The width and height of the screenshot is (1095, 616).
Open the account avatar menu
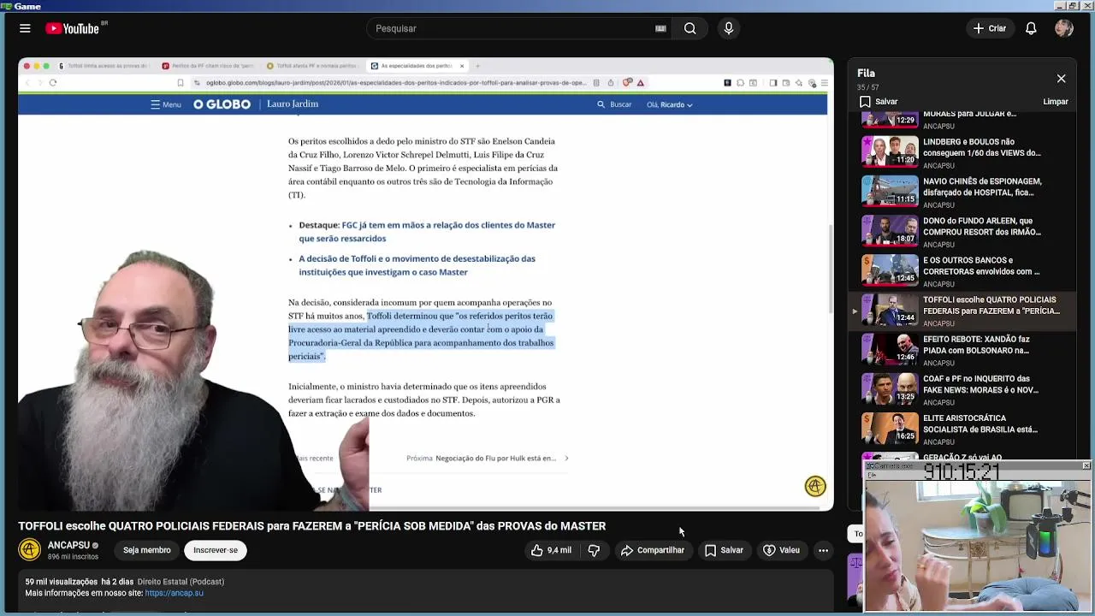[1064, 28]
